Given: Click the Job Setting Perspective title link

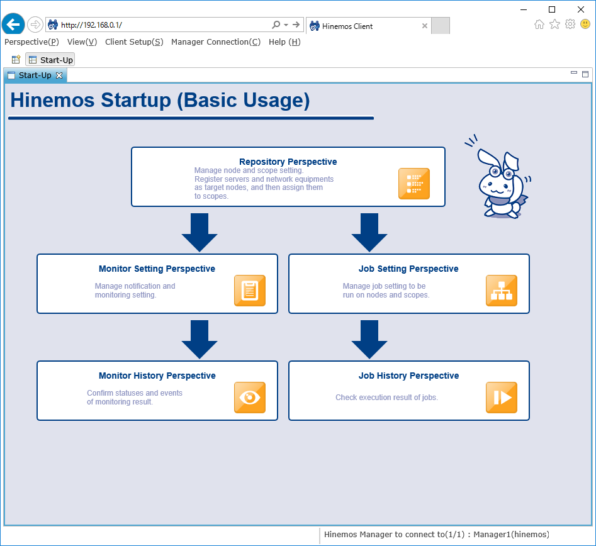Looking at the screenshot, I should coord(408,269).
